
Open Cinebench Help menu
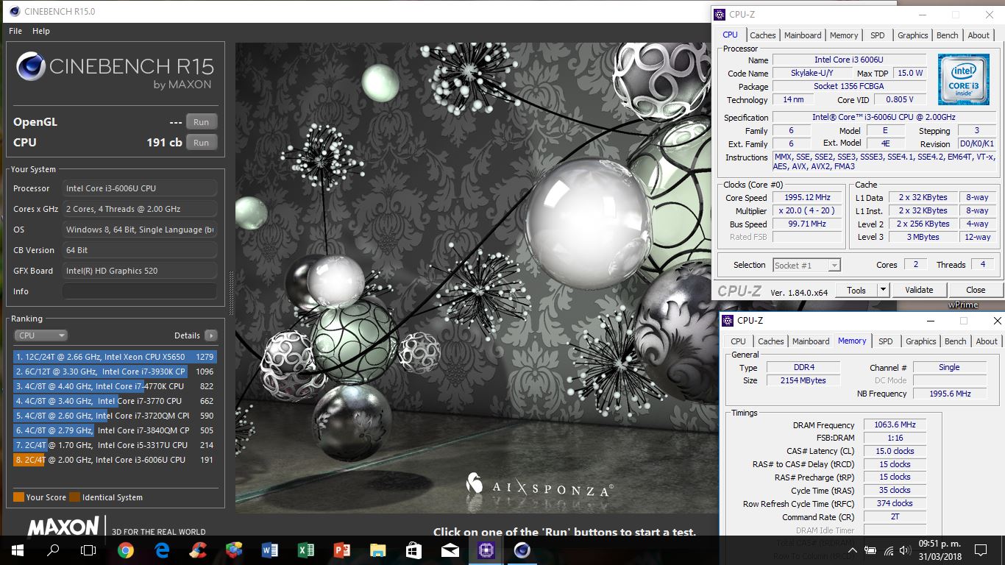41,31
